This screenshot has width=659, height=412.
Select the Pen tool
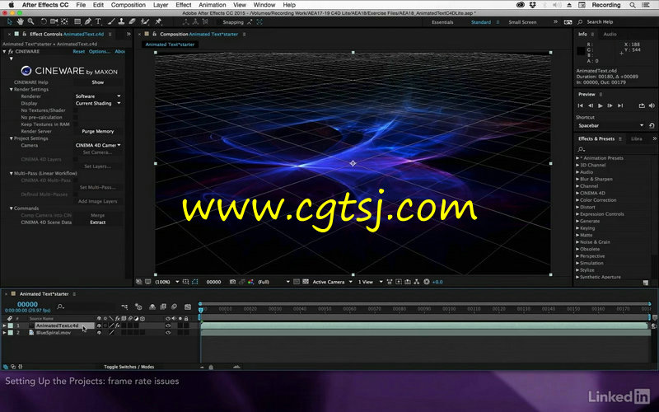click(88, 21)
